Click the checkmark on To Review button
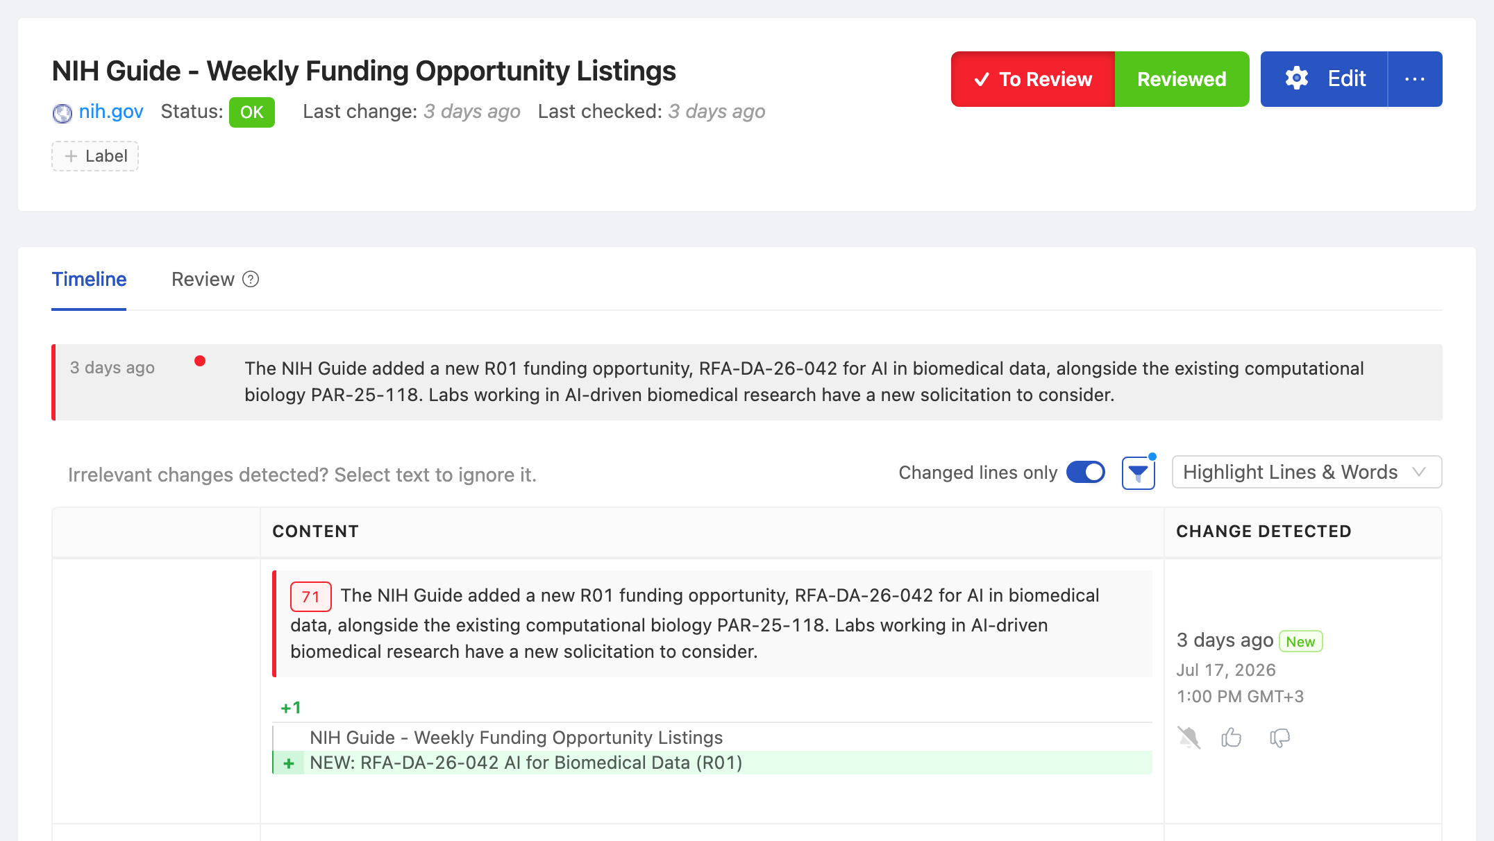1494x841 pixels. click(982, 80)
